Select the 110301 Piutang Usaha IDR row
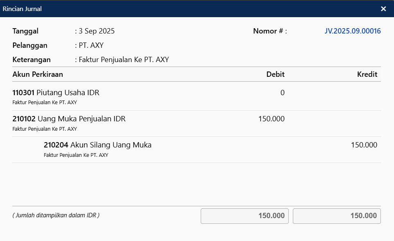 [x=56, y=93]
